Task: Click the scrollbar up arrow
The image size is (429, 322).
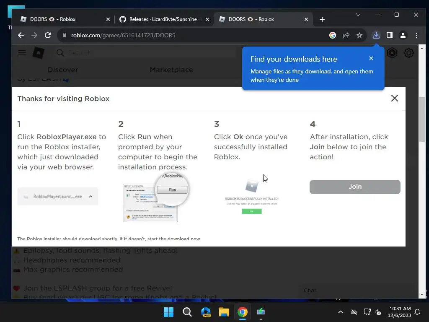Action: [422, 48]
